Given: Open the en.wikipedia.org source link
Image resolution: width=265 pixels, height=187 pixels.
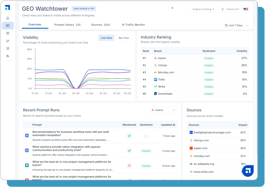Looking at the screenshot, I should coord(204,164).
